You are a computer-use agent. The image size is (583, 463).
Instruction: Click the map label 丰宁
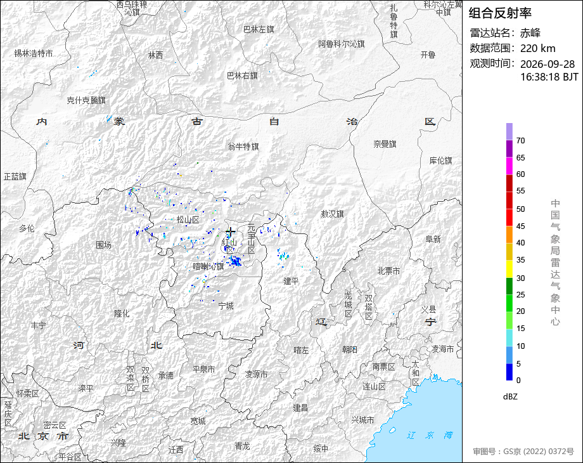coord(38,325)
